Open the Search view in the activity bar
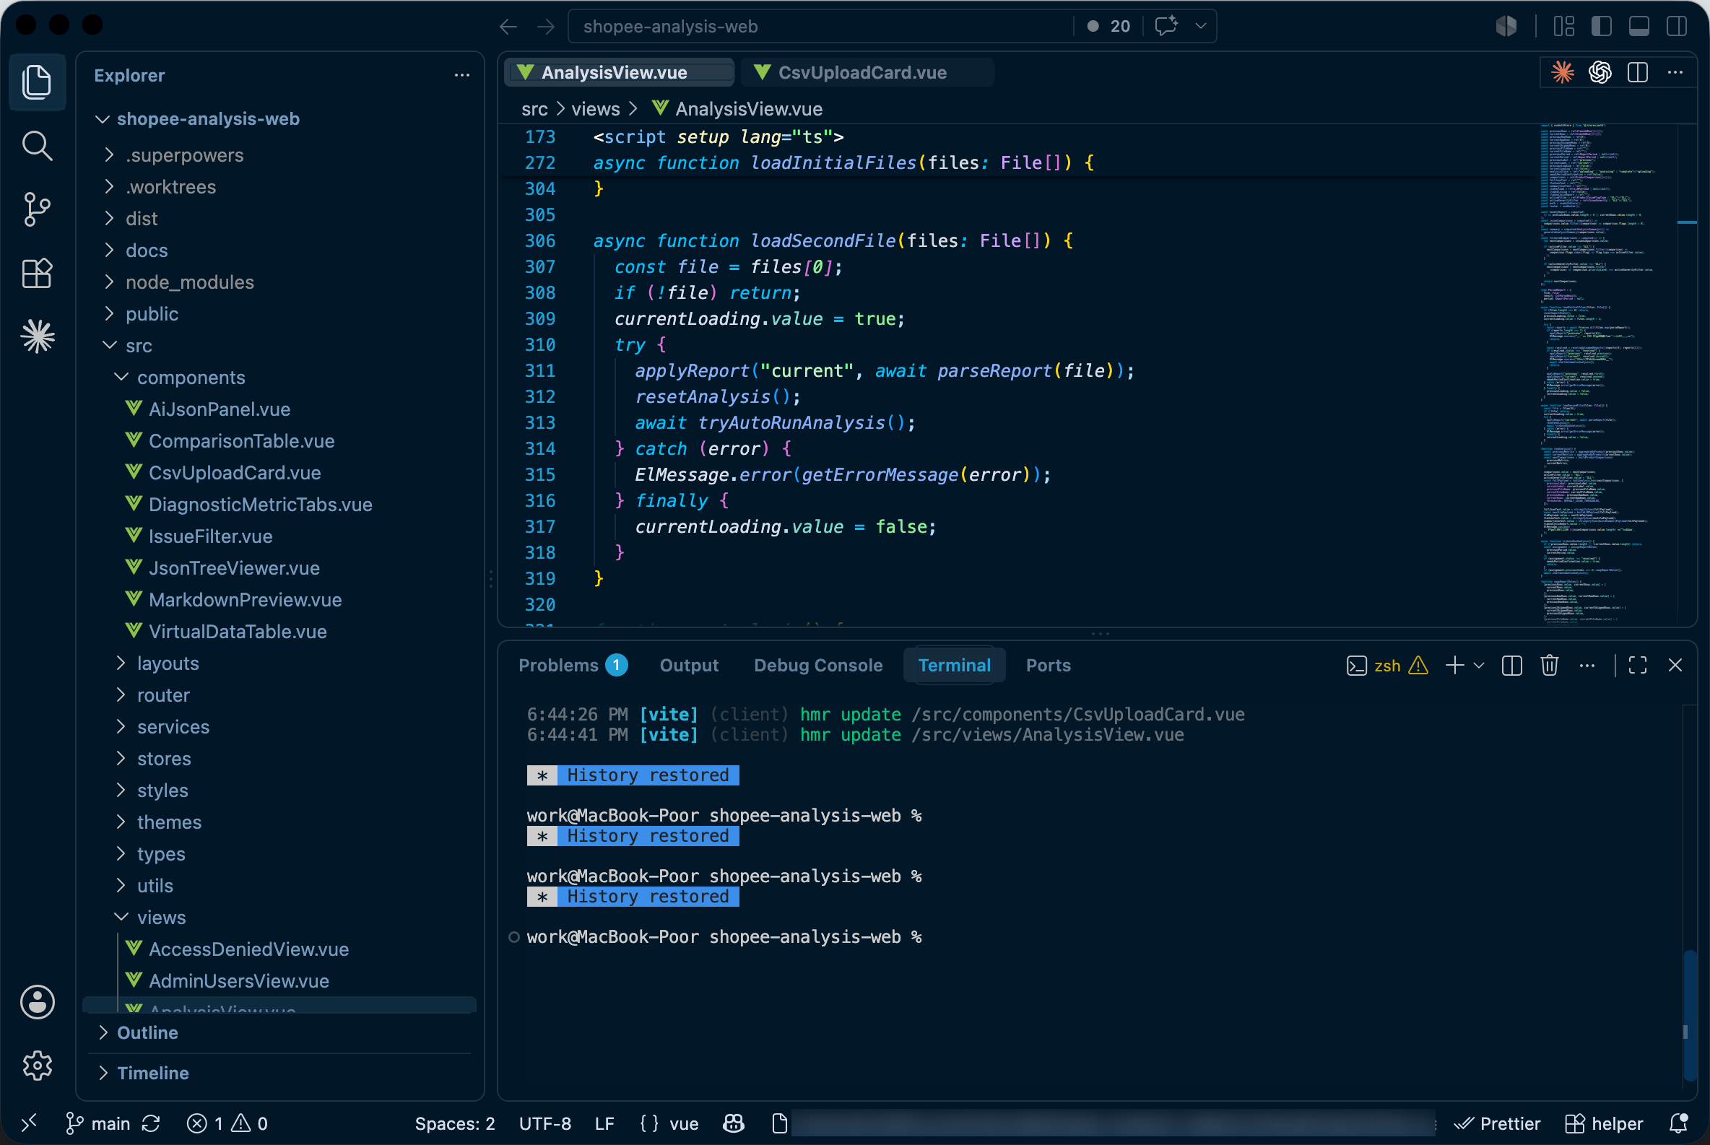 click(x=37, y=145)
